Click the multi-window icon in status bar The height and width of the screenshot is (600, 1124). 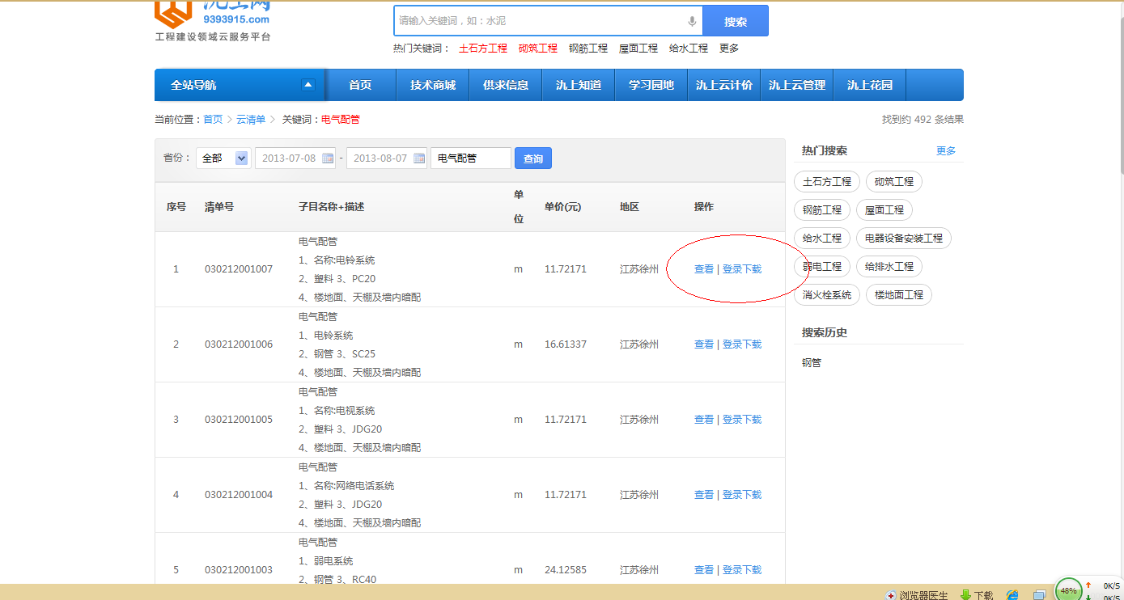(x=1040, y=595)
